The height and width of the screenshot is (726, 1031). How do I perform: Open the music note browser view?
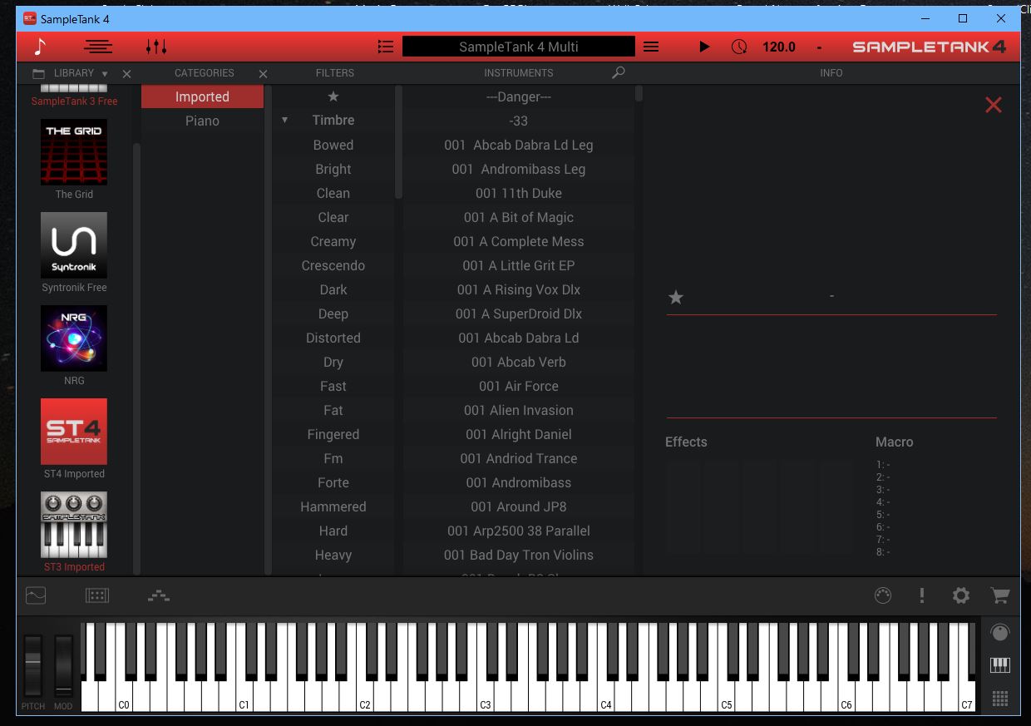point(40,47)
